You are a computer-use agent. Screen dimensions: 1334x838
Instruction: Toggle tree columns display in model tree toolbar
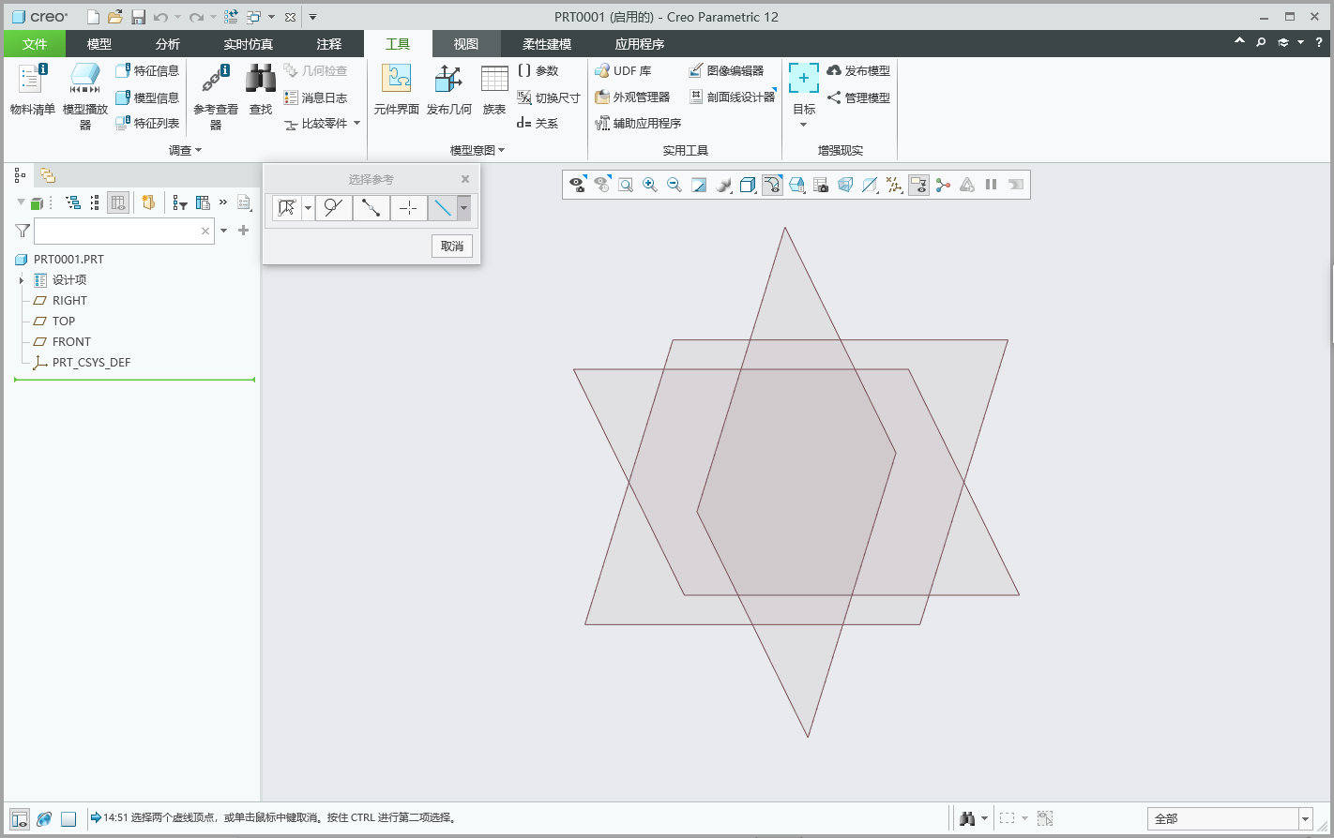click(x=118, y=202)
